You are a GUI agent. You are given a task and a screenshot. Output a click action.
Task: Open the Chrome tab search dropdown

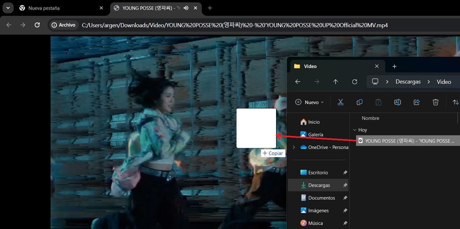coord(8,8)
